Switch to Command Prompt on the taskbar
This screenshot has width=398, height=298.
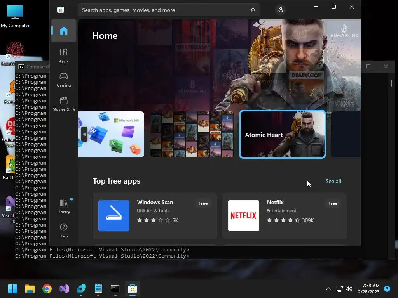tap(115, 289)
